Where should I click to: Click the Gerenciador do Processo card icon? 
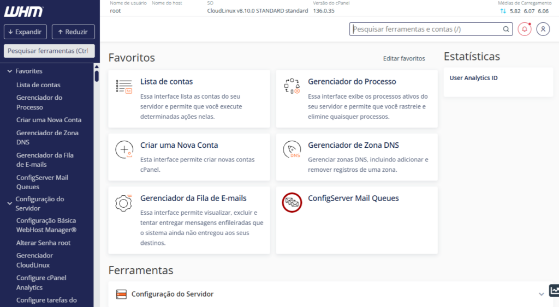coord(292,86)
